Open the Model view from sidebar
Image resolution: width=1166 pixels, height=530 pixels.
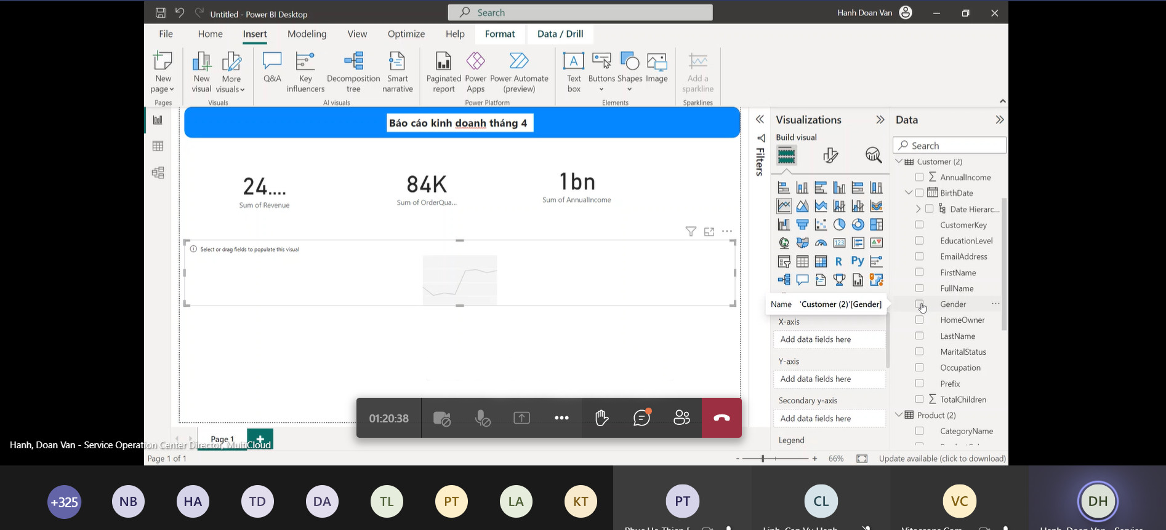click(158, 173)
